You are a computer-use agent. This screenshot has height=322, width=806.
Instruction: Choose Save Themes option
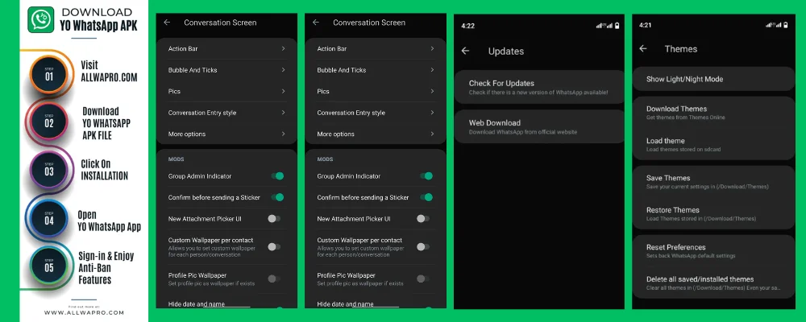pos(713,182)
